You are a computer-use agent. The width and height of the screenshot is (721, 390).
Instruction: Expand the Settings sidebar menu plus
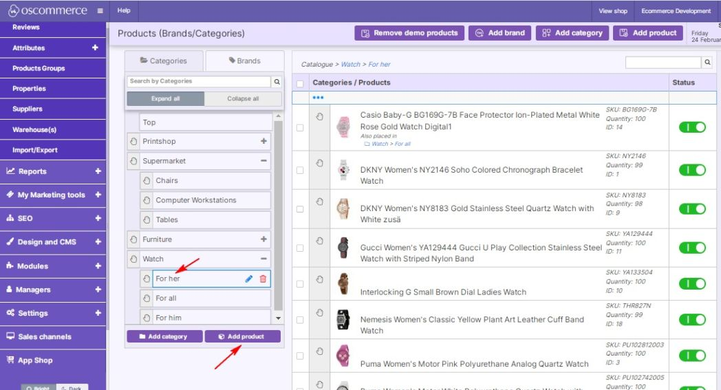pyautogui.click(x=98, y=313)
